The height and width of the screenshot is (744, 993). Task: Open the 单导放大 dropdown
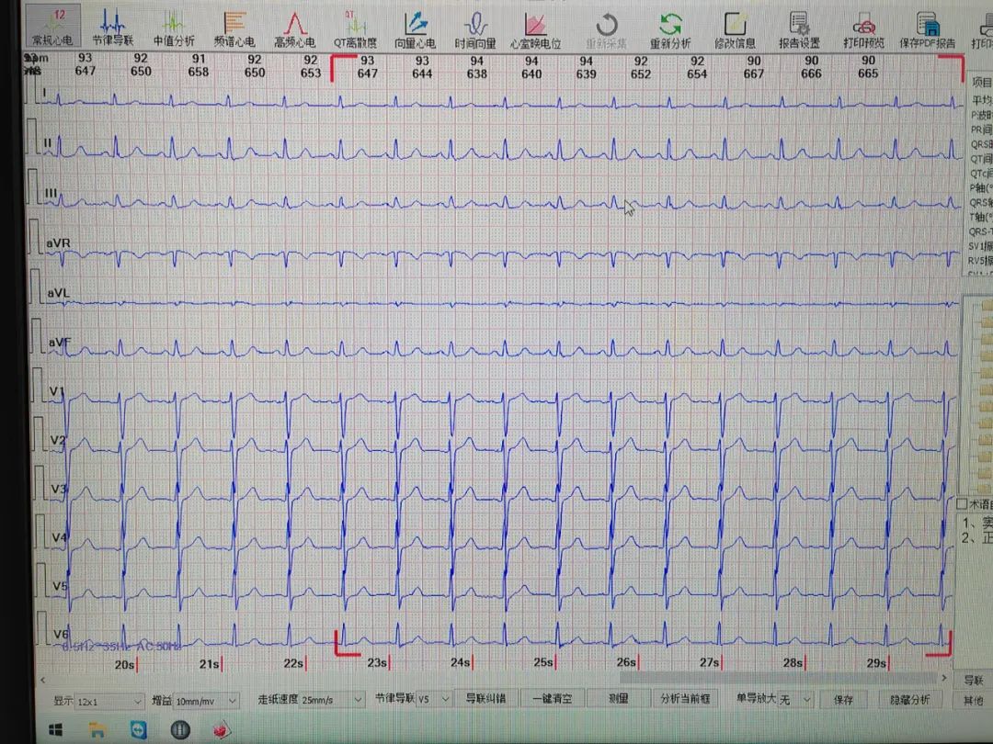[x=794, y=699]
